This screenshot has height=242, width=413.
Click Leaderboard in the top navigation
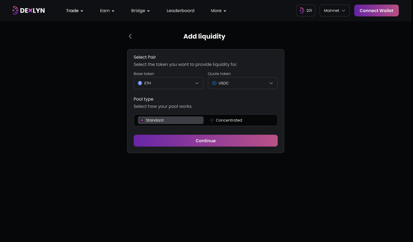pyautogui.click(x=180, y=10)
